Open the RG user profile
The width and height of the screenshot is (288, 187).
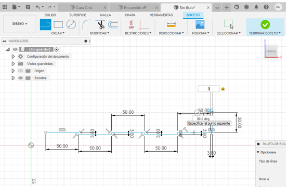pos(278,7)
